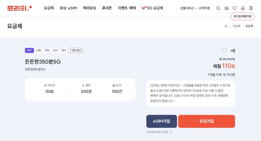Click the 선불서비스 · 고객지원 link

195,8
